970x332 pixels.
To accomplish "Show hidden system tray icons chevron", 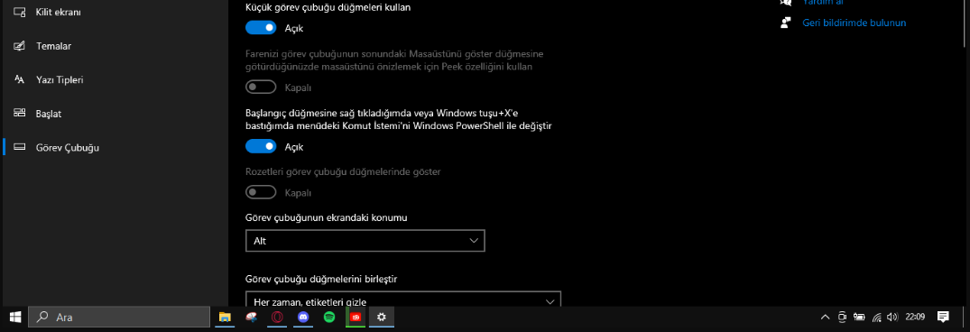I will [x=825, y=318].
